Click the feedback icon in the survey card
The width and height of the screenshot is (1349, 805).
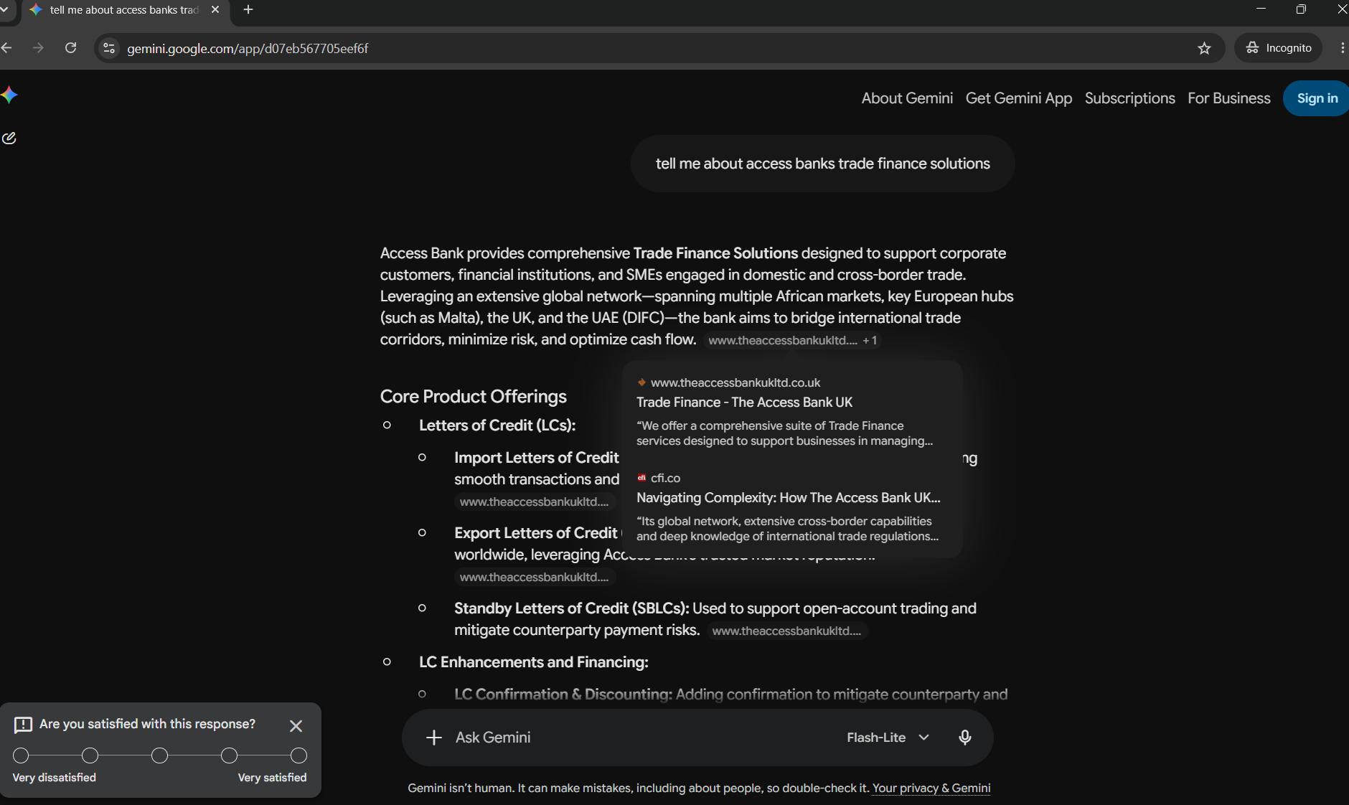coord(23,725)
